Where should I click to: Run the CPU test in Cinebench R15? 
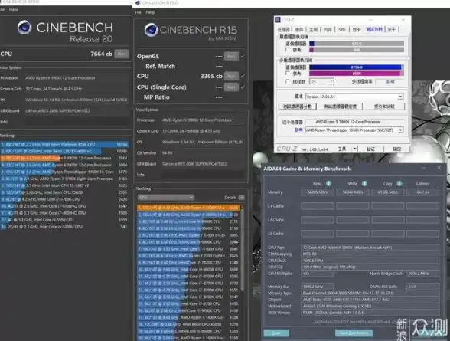[231, 76]
